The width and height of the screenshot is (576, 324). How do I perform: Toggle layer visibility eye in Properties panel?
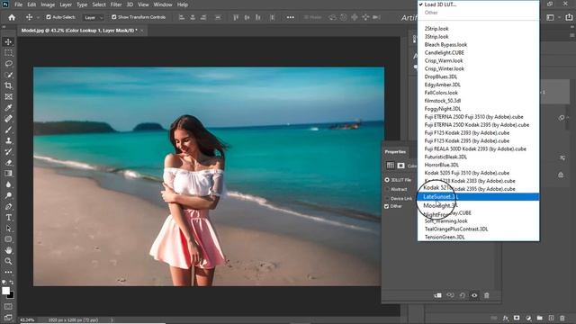[474, 295]
